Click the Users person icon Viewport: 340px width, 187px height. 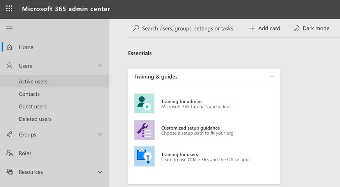click(x=9, y=66)
